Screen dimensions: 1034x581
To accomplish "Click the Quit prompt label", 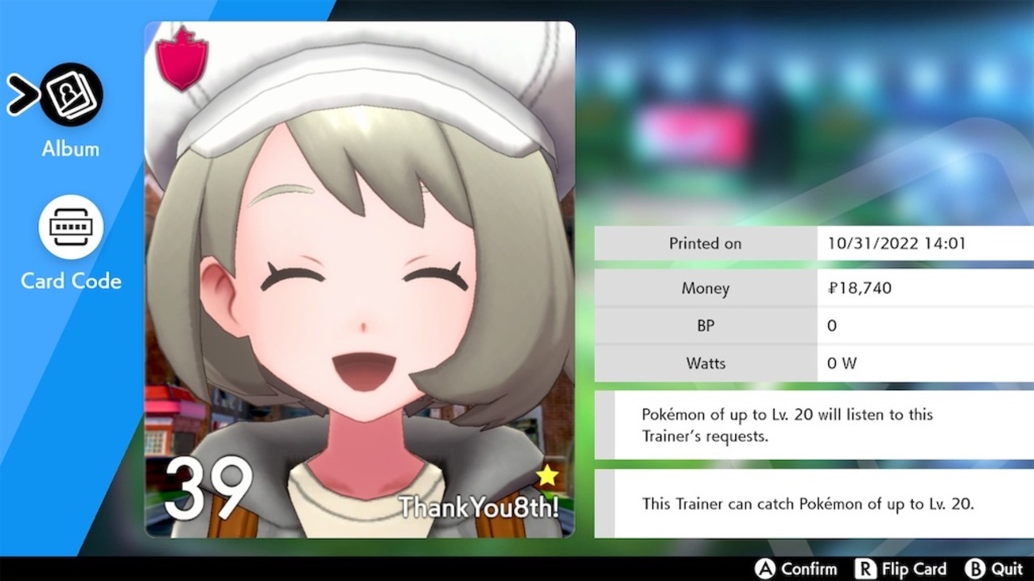I will 1007,569.
